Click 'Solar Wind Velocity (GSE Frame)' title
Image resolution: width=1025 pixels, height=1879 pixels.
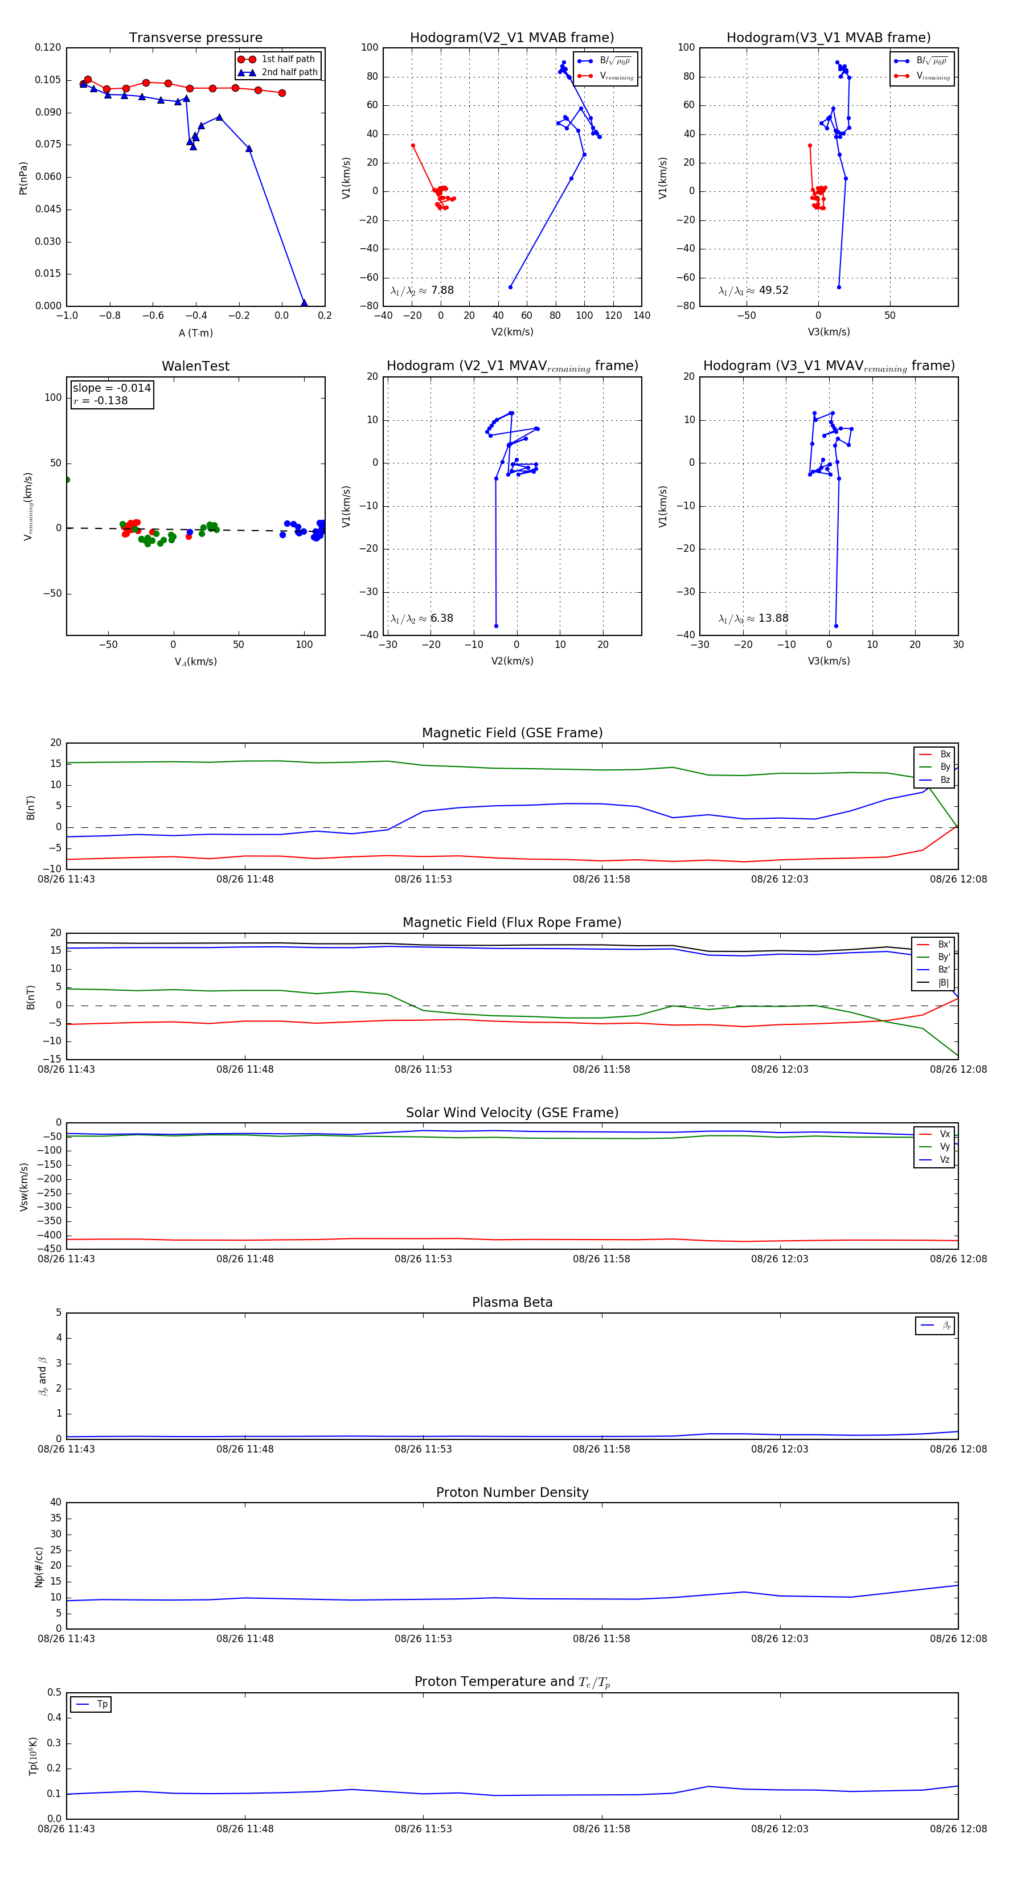tap(512, 1113)
